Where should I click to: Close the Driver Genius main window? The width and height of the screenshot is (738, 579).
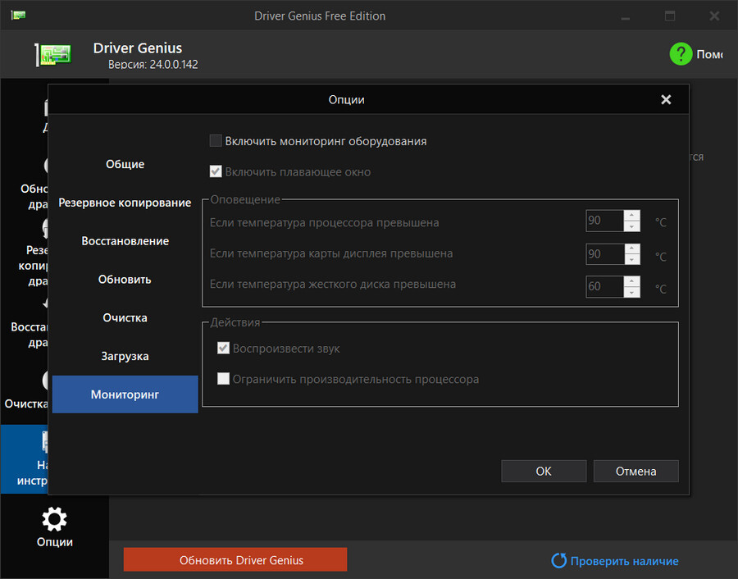714,16
